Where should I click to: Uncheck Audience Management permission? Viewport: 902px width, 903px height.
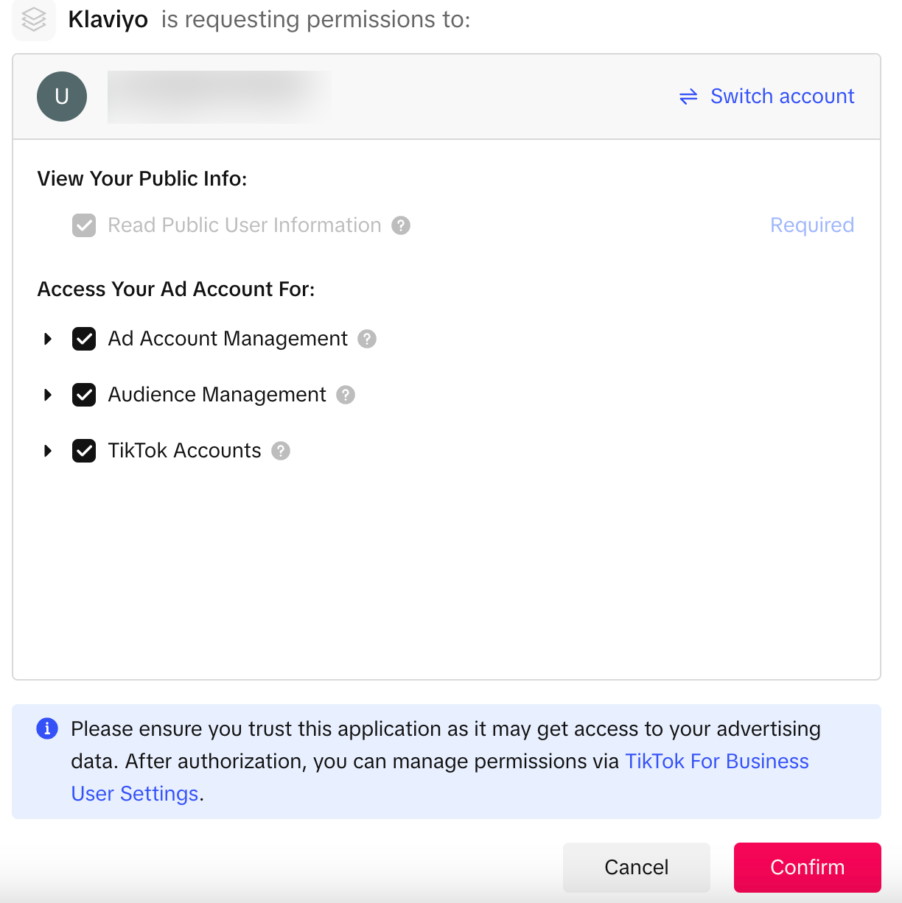(84, 395)
